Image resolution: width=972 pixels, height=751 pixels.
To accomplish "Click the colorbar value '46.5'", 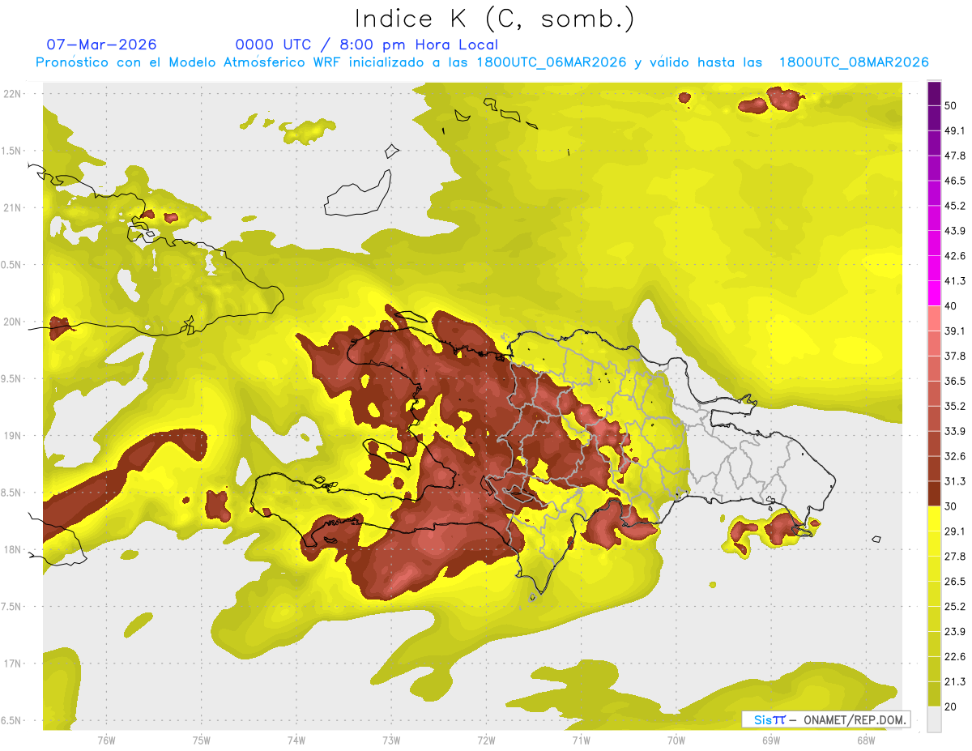I will point(955,181).
